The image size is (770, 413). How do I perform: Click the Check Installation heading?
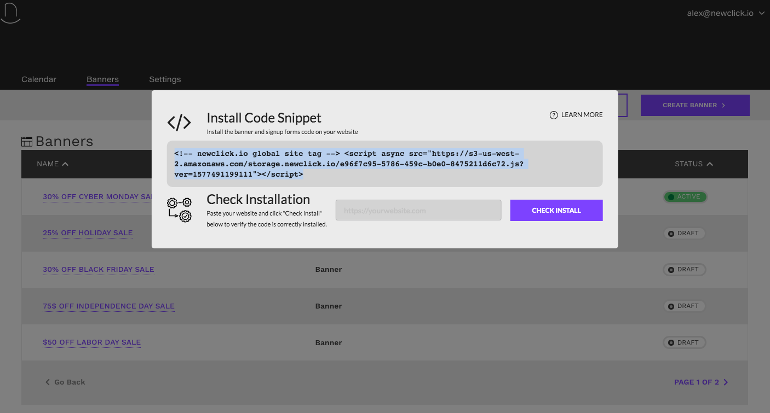(x=258, y=199)
